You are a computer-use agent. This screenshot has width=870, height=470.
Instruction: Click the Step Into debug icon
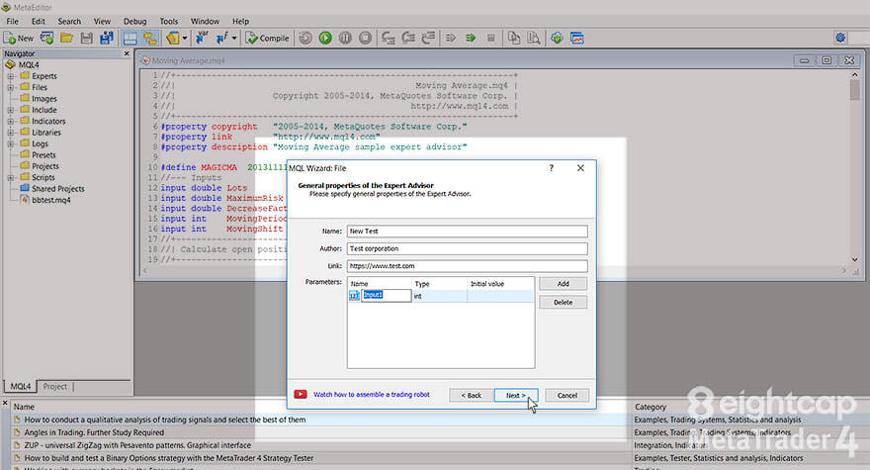(389, 39)
